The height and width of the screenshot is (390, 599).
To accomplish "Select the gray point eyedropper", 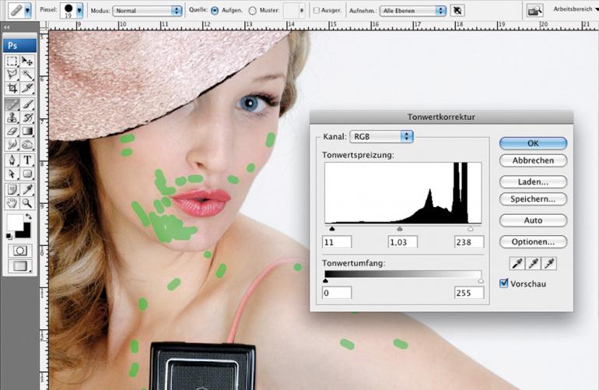I will (x=534, y=263).
